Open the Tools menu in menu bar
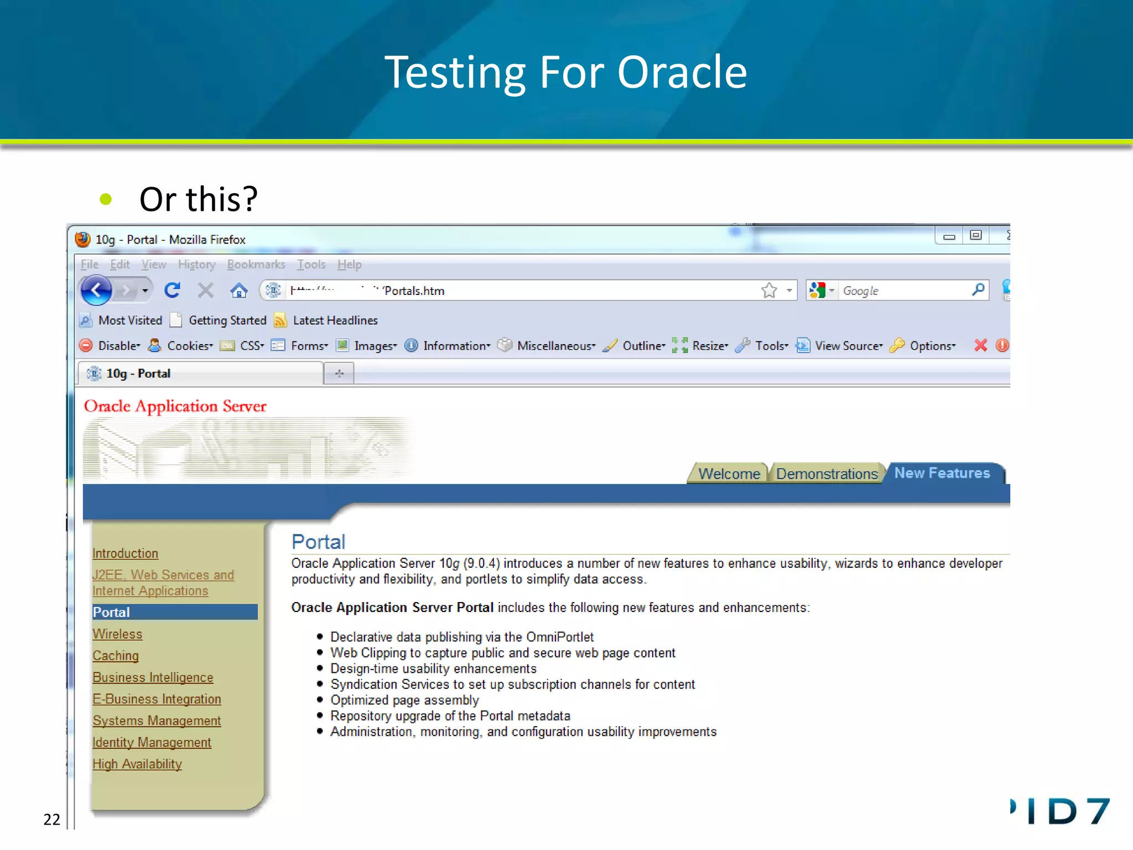The width and height of the screenshot is (1133, 850). (x=311, y=264)
